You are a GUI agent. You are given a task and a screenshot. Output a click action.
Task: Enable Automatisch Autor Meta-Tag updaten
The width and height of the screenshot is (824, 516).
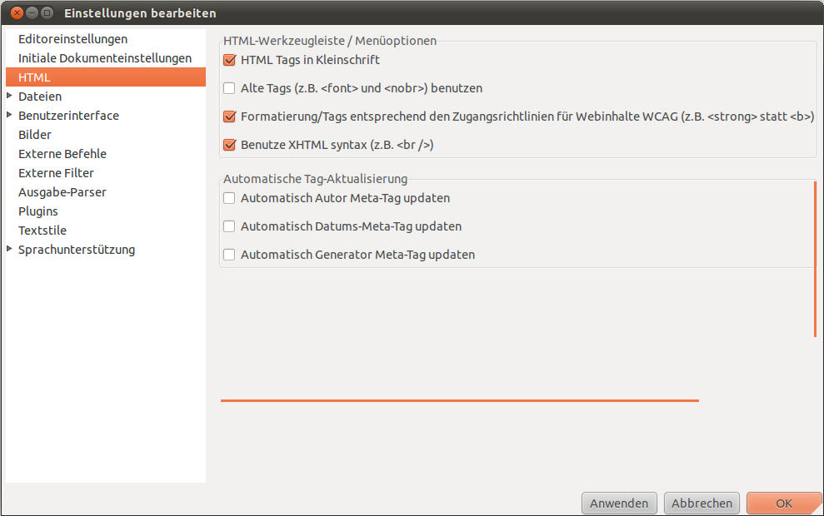[230, 198]
